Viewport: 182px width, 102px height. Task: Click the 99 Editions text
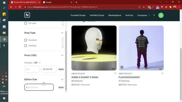pos(77,81)
